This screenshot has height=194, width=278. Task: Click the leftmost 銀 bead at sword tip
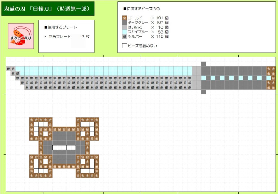(8, 69)
